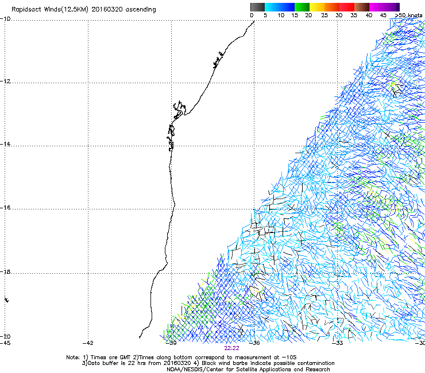Click the -33 longitude axis label
Viewport: 425px width, 373px height.
pos(338,343)
